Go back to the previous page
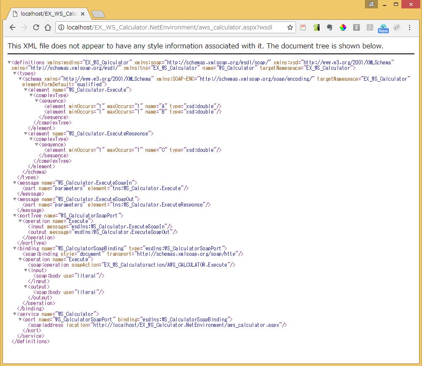422x366 pixels. click(12, 27)
